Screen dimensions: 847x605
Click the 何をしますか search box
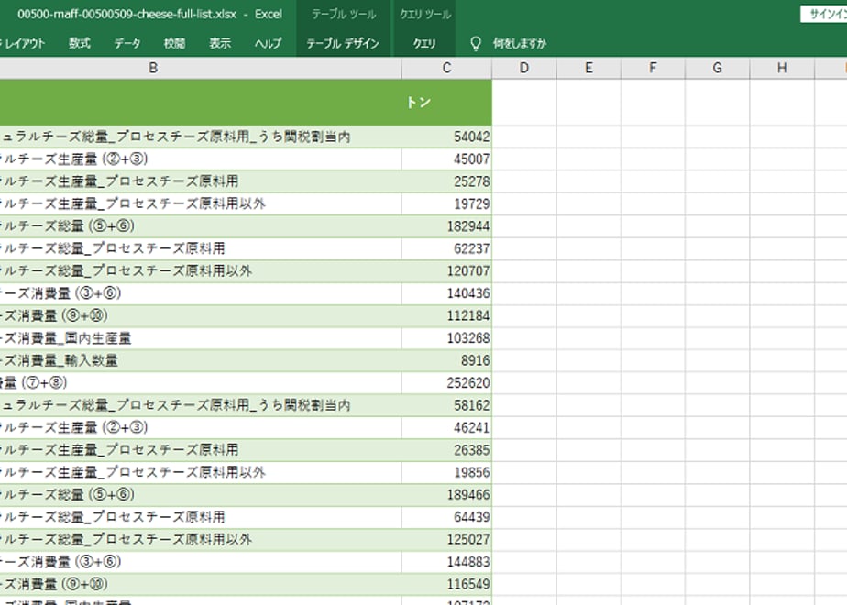click(x=519, y=44)
